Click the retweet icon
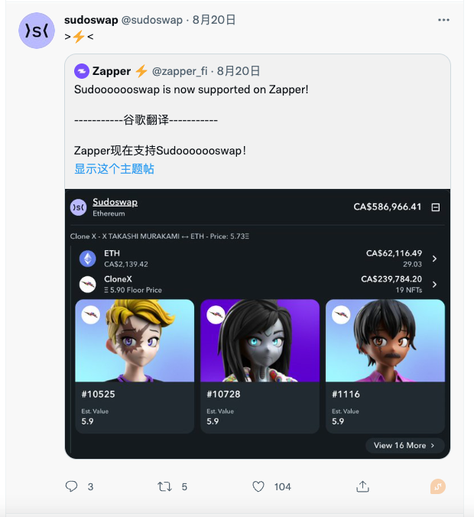The image size is (474, 517). pyautogui.click(x=164, y=486)
